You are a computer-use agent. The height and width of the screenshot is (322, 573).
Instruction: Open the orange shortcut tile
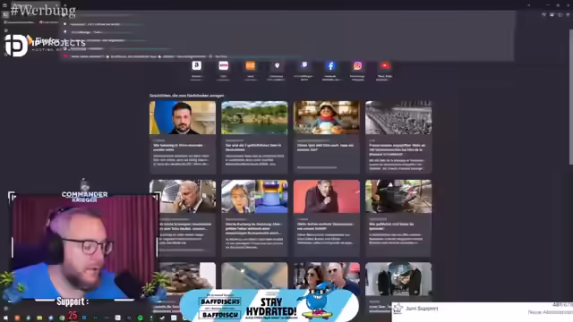pos(251,65)
